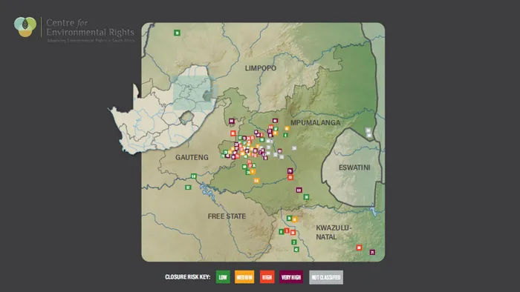The width and height of the screenshot is (520, 292).
Task: Select the red marker labelled 3 west of KwaZulu-Natal
Action: pyautogui.click(x=287, y=230)
